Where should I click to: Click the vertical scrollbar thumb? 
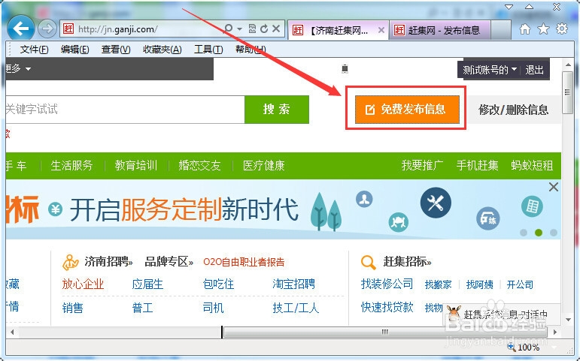[x=567, y=92]
